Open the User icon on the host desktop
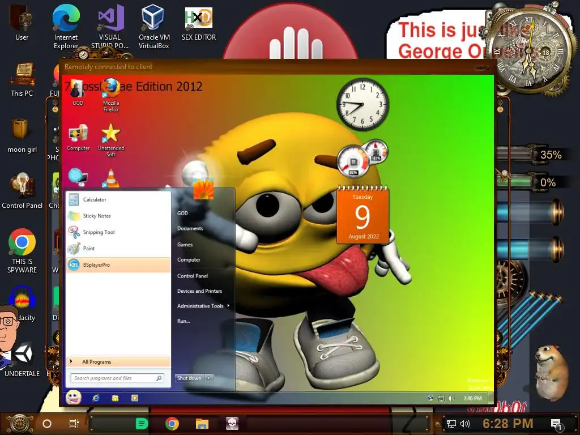This screenshot has height=435, width=580. [x=22, y=21]
